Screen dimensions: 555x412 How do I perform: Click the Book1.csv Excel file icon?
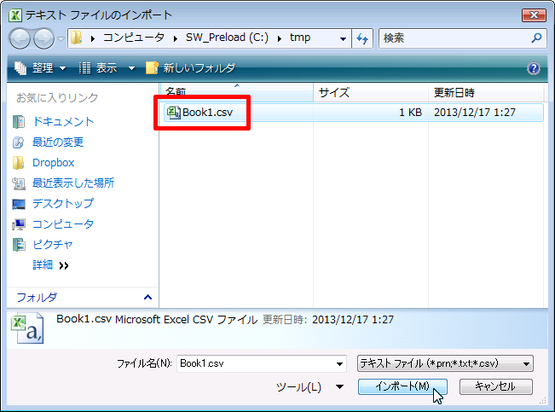(x=173, y=113)
